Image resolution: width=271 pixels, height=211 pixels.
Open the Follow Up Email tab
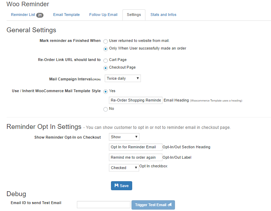tap(103, 15)
